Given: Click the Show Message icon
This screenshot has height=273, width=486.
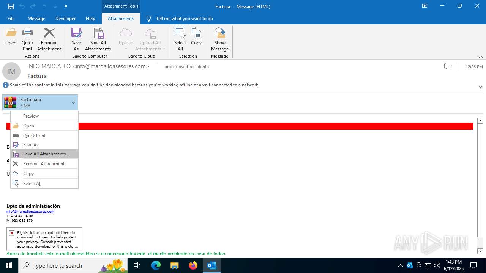Looking at the screenshot, I should pyautogui.click(x=220, y=39).
